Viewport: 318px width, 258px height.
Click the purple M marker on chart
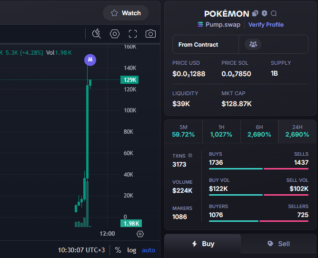point(90,60)
